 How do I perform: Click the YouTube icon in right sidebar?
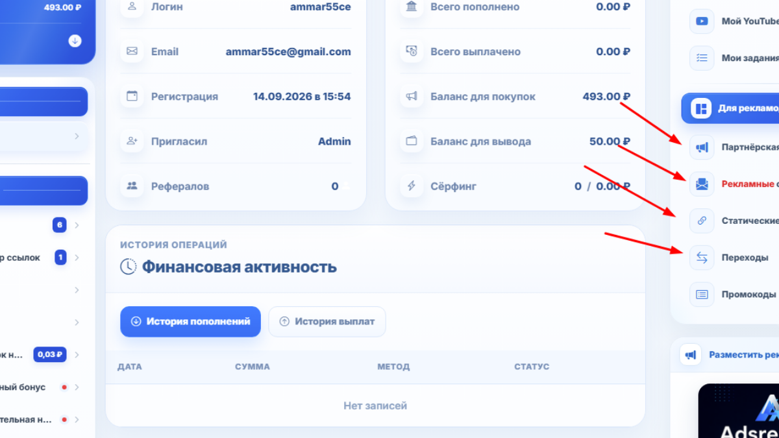coord(702,21)
